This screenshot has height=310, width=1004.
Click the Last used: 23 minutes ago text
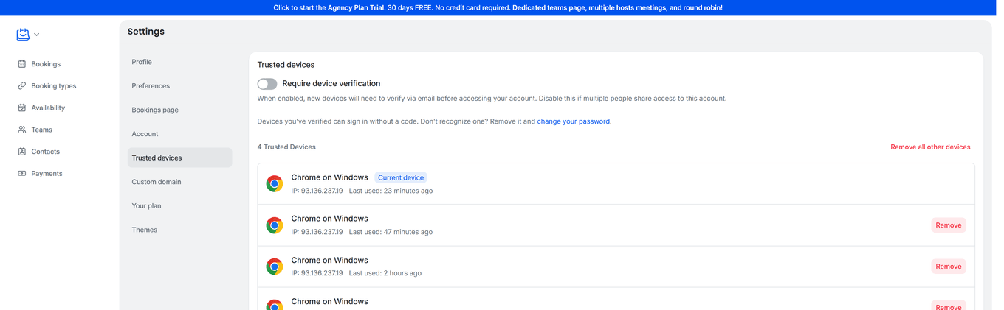[x=391, y=191]
